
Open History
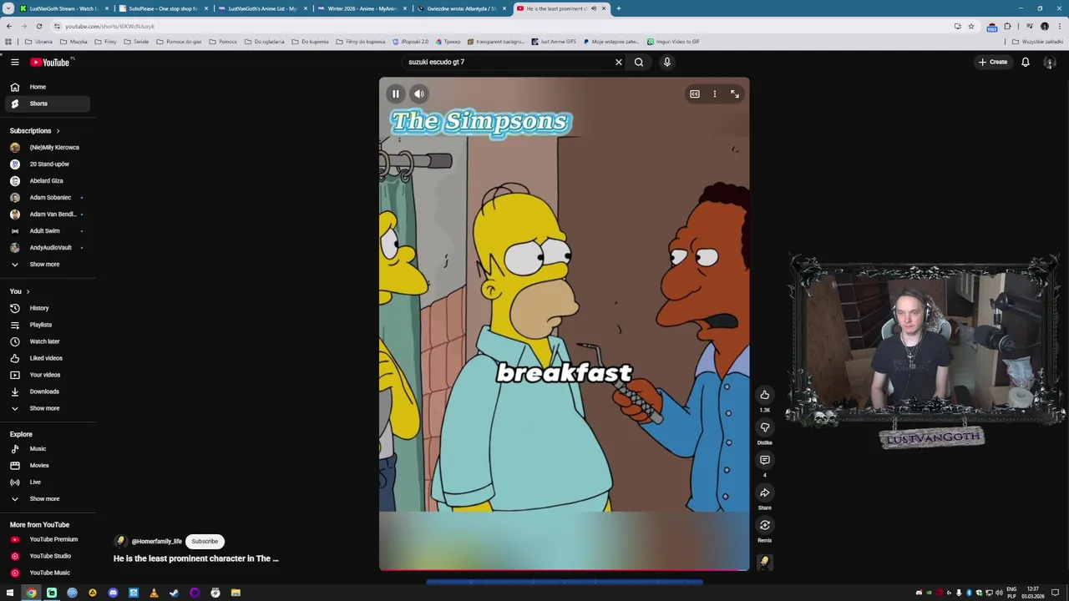pyautogui.click(x=47, y=308)
